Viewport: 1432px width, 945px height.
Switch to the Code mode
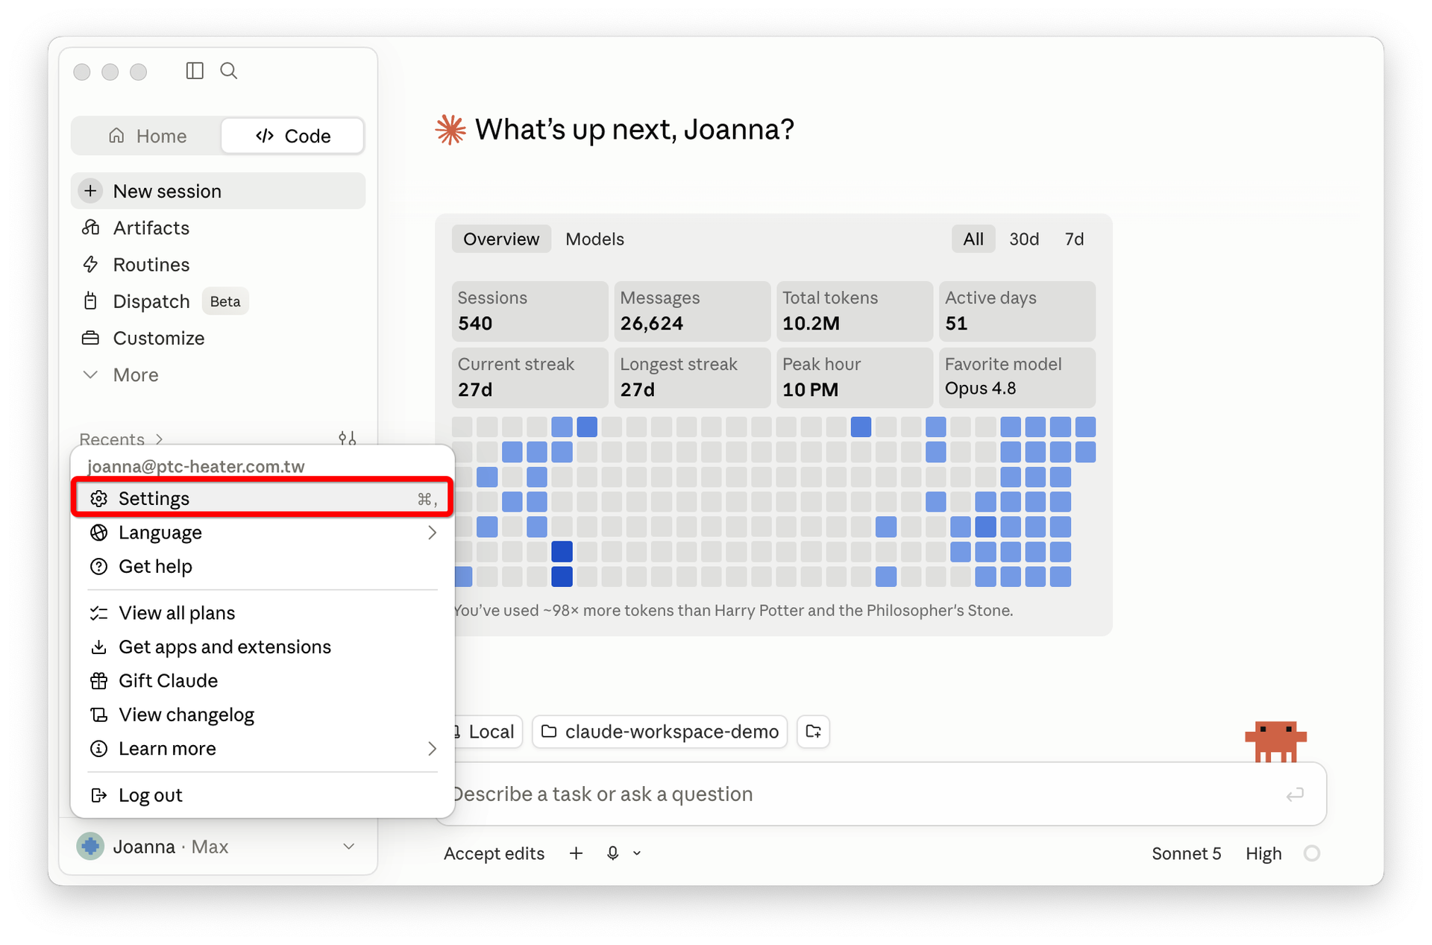coord(292,136)
